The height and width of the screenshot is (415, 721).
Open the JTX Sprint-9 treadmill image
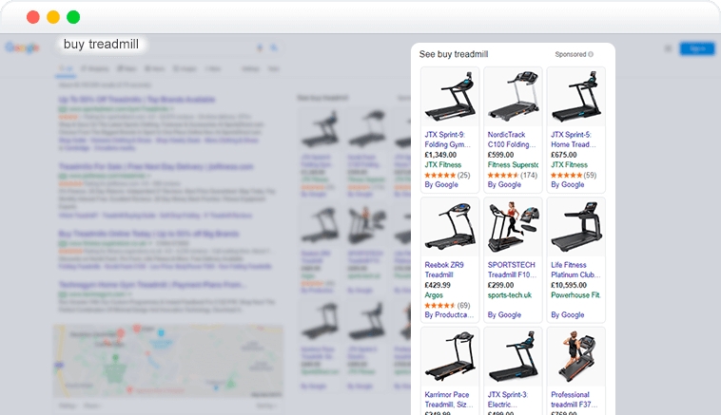click(x=450, y=97)
